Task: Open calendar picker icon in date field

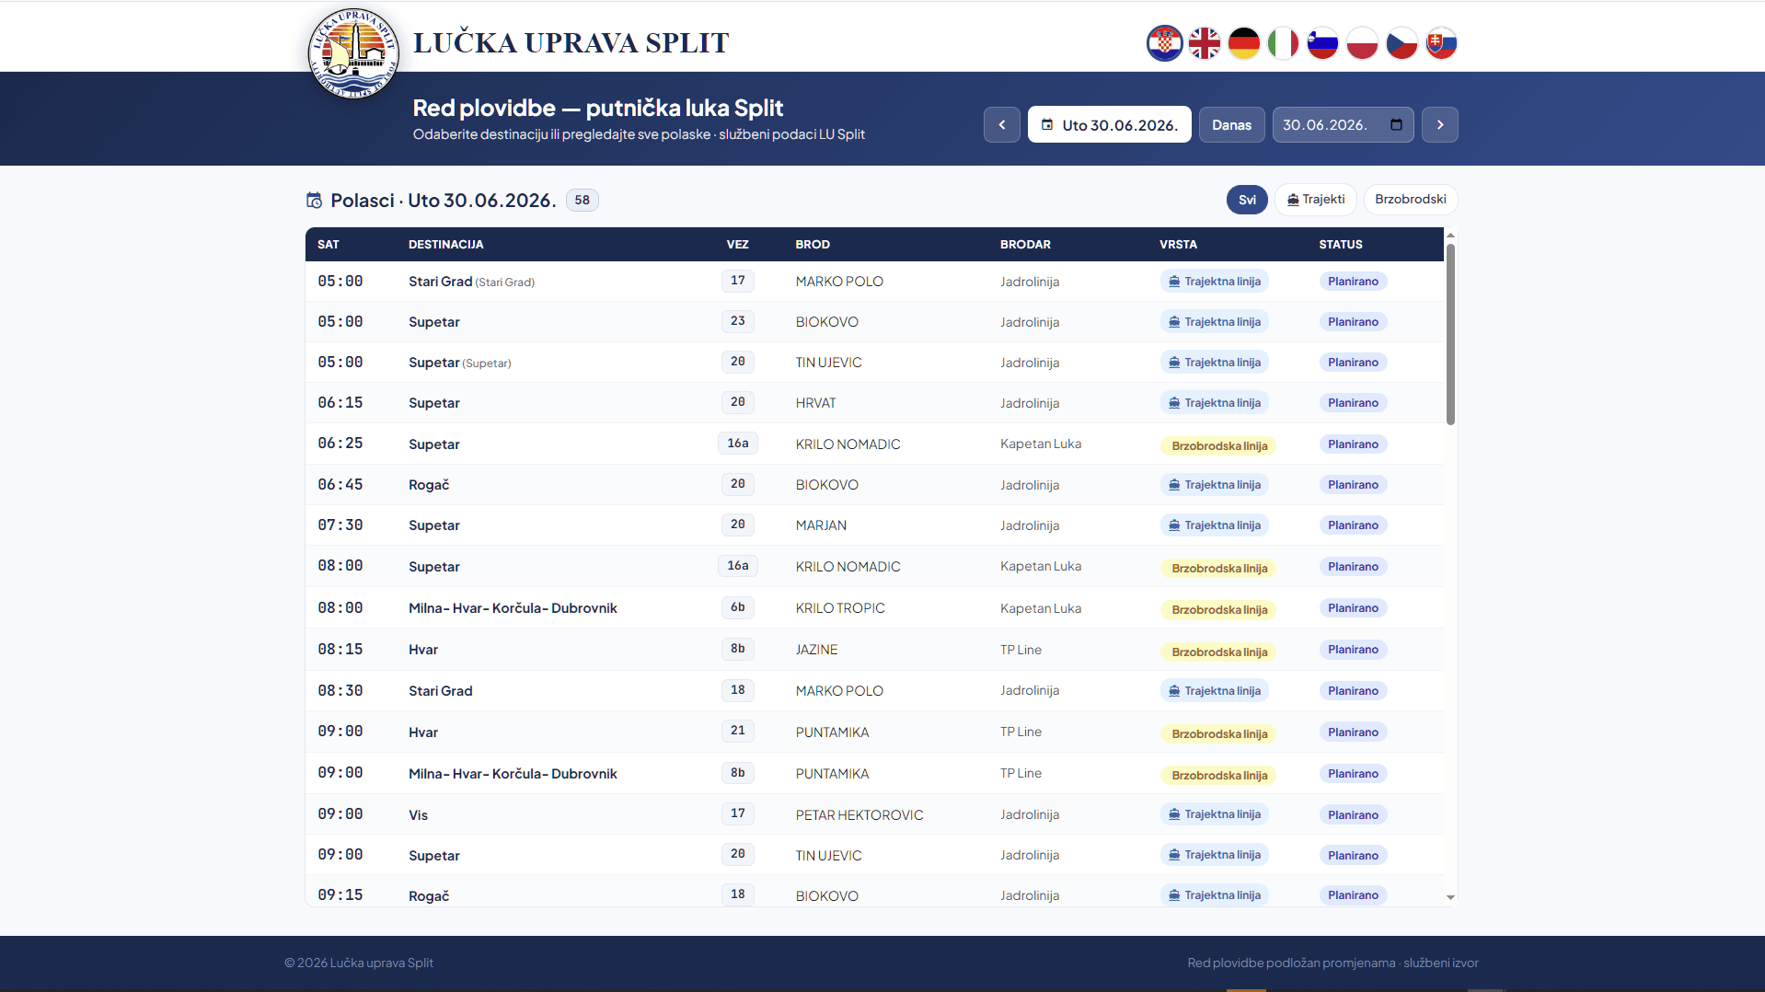Action: coord(1396,124)
